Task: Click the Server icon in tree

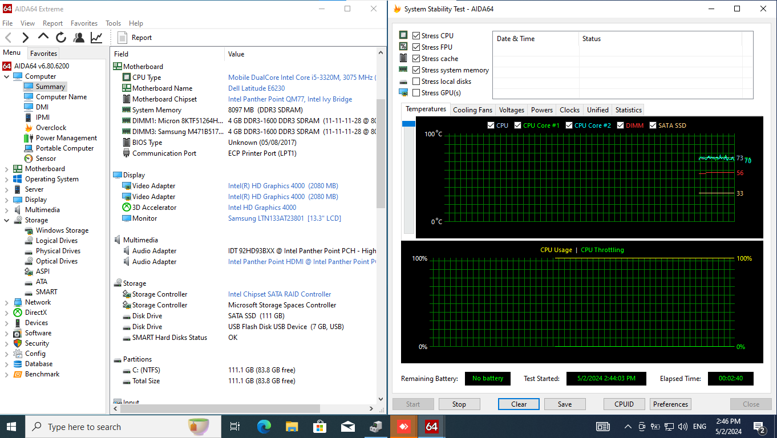Action: tap(18, 189)
